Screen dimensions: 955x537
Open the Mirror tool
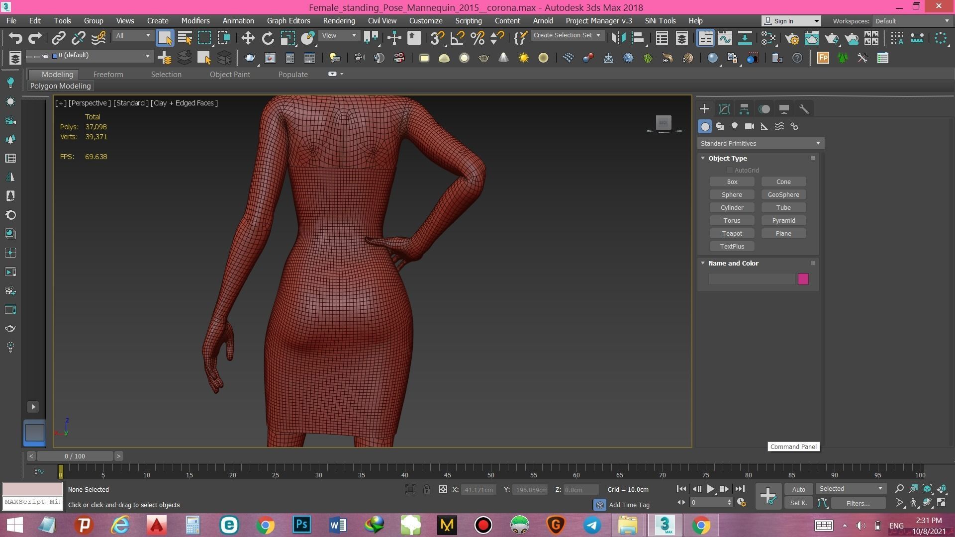click(618, 38)
